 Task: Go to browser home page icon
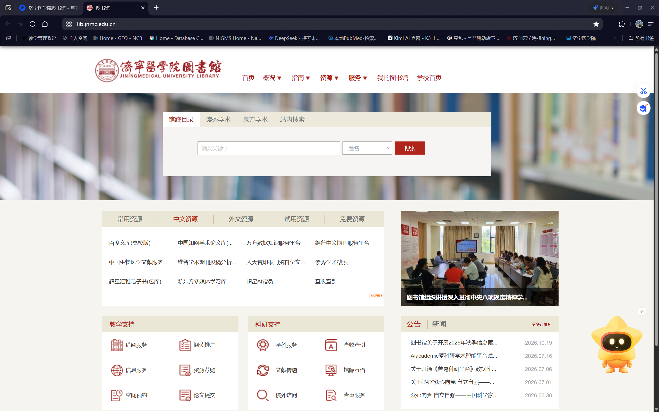point(45,24)
